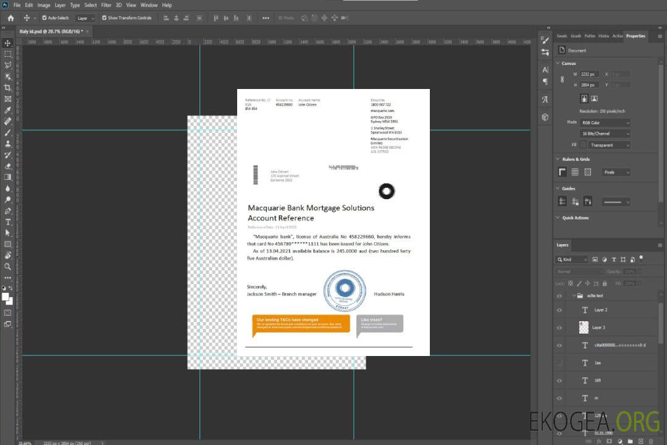Screen dimensions: 667x445
Task: Pick the Eyedropper tool
Action: 7,110
